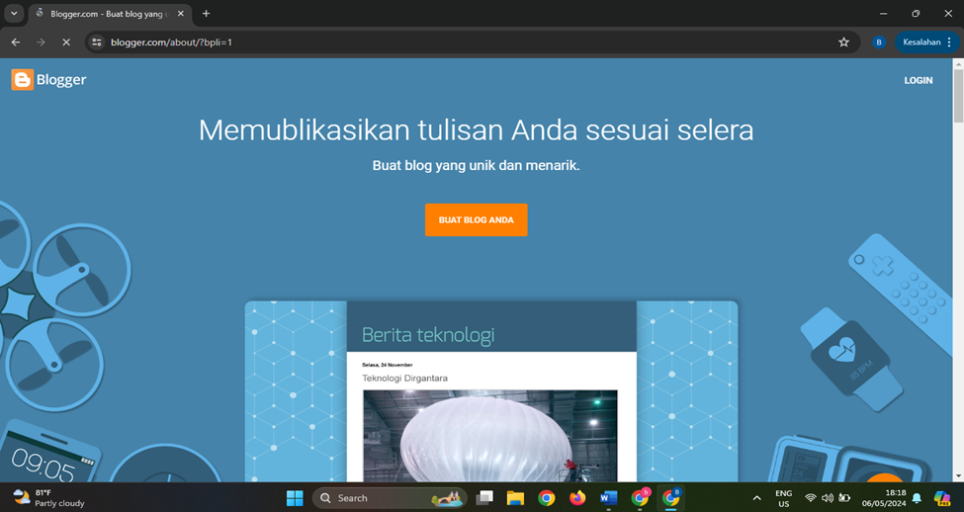Click the Selasa, 24 November date text
The width and height of the screenshot is (964, 512).
(x=388, y=365)
